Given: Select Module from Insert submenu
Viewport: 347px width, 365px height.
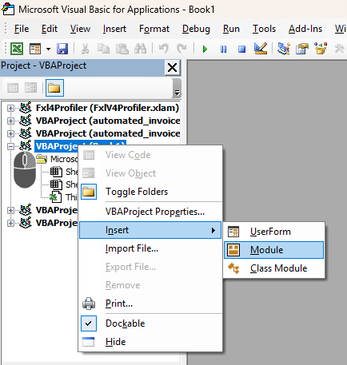Looking at the screenshot, I should 273,250.
